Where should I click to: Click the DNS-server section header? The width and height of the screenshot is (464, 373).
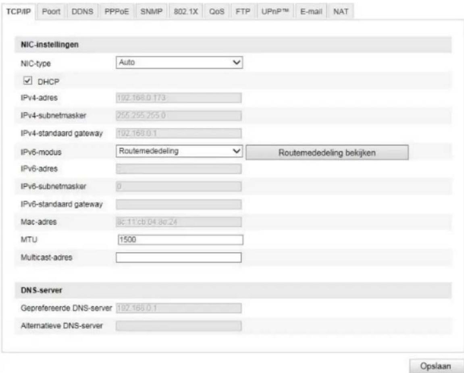(x=233, y=290)
